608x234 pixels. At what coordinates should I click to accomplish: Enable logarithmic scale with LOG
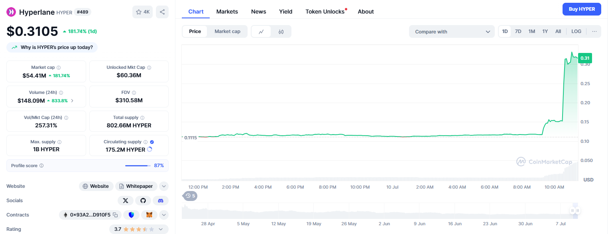click(x=576, y=31)
